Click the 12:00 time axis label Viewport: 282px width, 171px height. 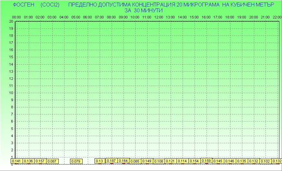coord(158,17)
